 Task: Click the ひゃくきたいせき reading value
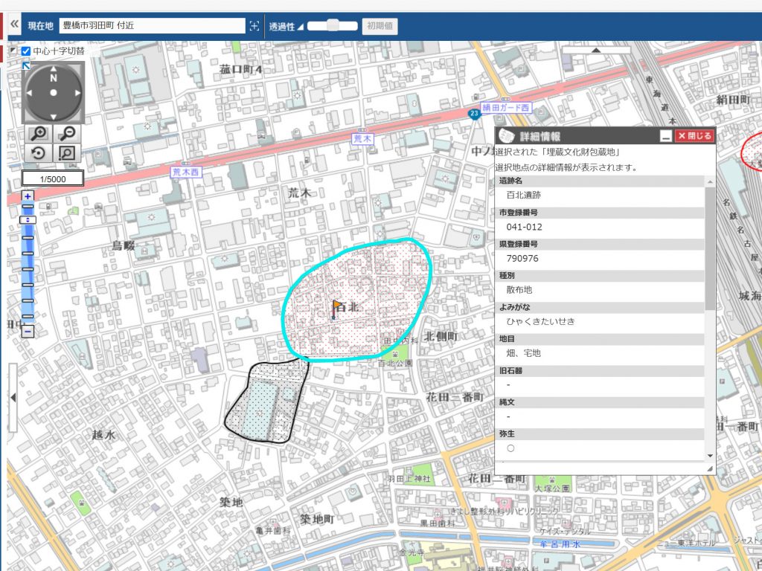[x=540, y=321]
